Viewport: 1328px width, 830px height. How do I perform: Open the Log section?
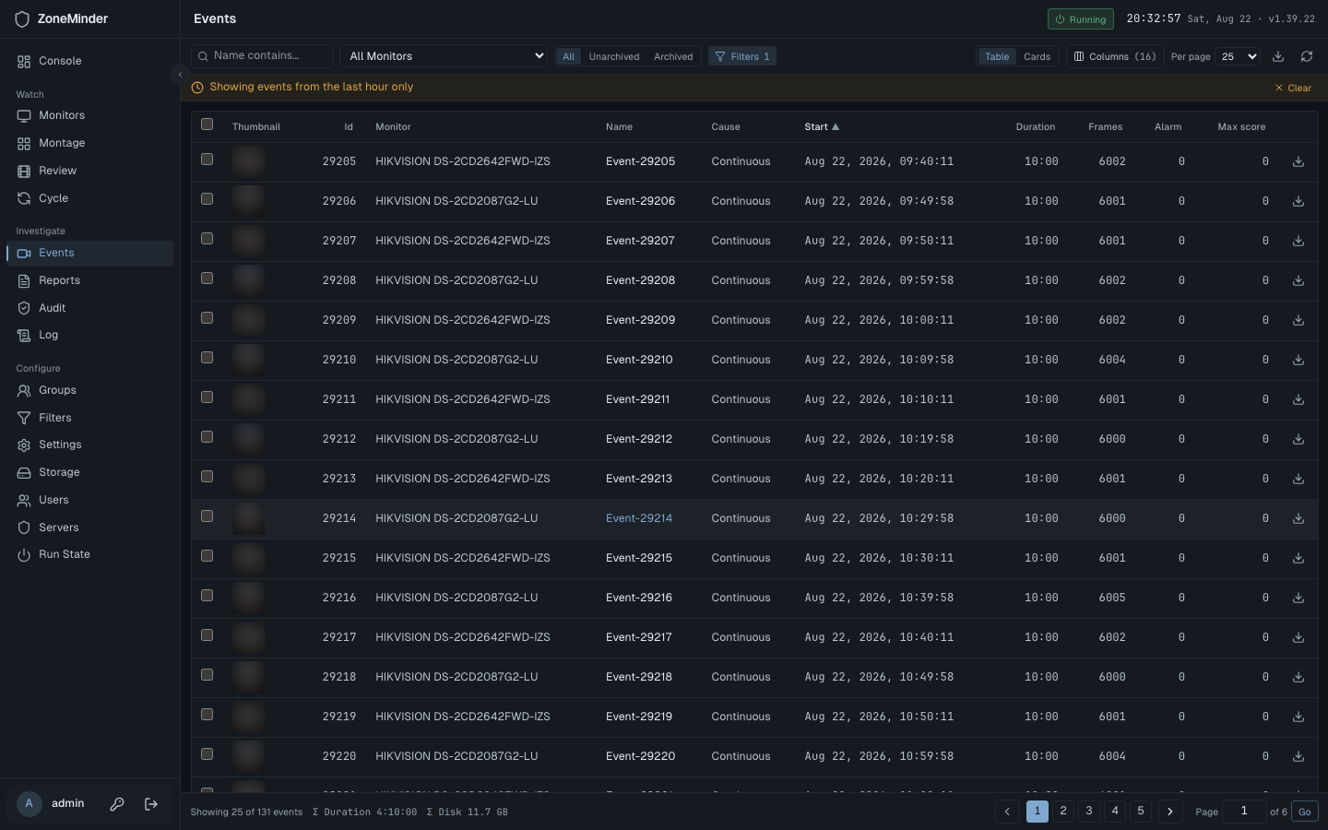pos(89,335)
